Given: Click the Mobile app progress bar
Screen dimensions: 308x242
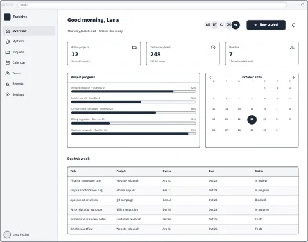Looking at the screenshot, I should tap(133, 102).
